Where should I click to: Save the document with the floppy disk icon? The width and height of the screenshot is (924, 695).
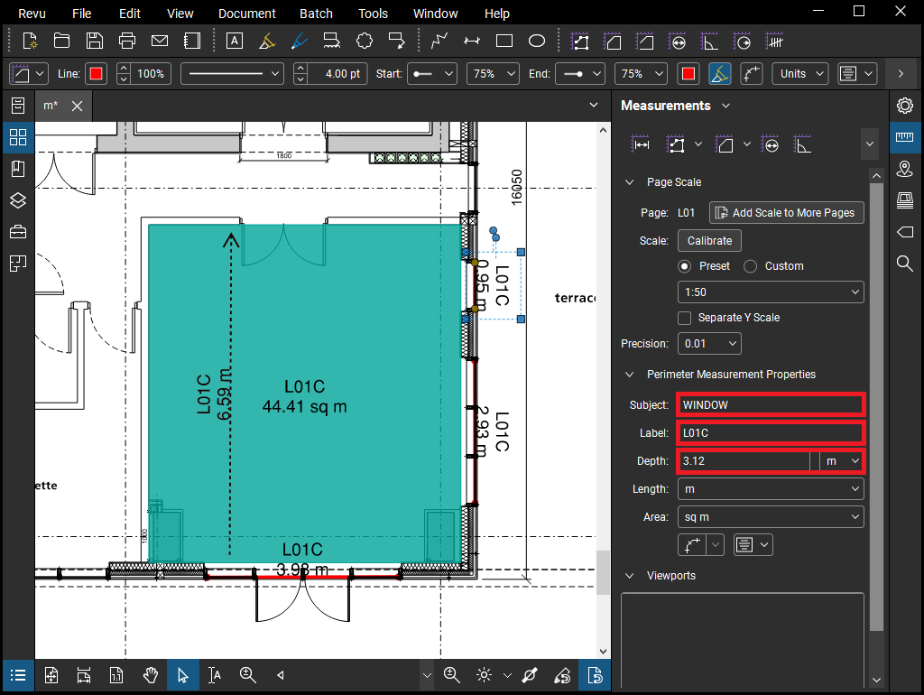click(94, 42)
